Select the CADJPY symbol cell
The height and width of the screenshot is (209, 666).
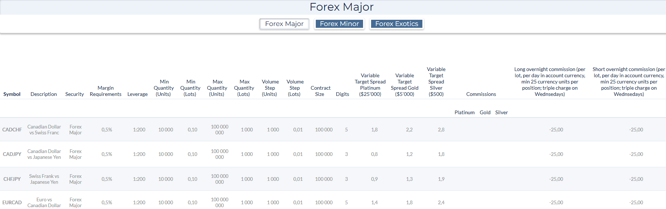coord(12,154)
